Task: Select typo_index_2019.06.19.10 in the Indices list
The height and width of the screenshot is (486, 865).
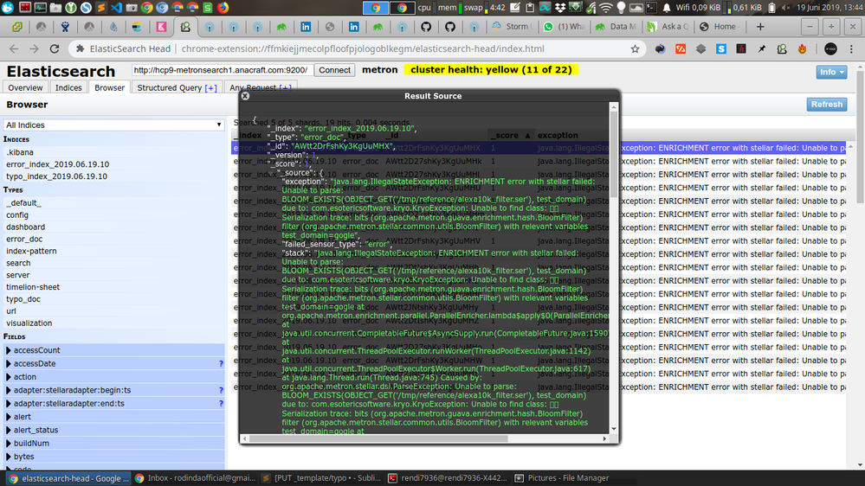Action: [x=57, y=176]
